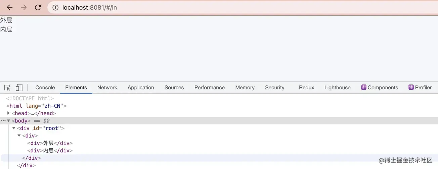Reload the page with refresh icon
The height and width of the screenshot is (169, 438).
pyautogui.click(x=38, y=7)
